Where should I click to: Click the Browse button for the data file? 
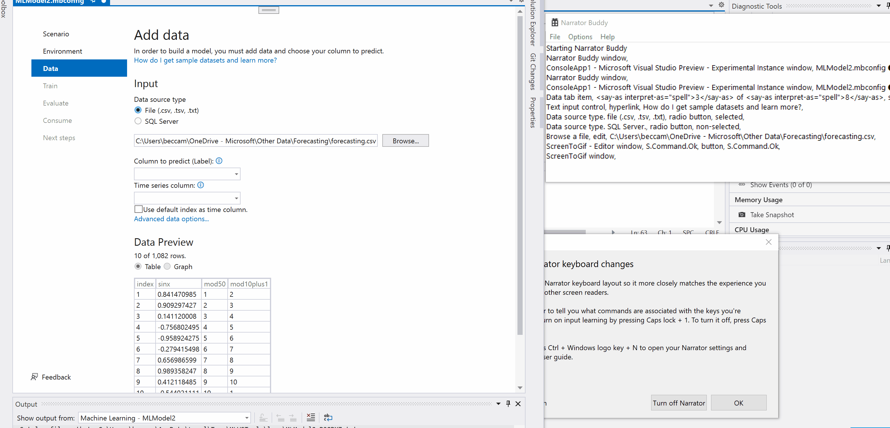point(405,140)
